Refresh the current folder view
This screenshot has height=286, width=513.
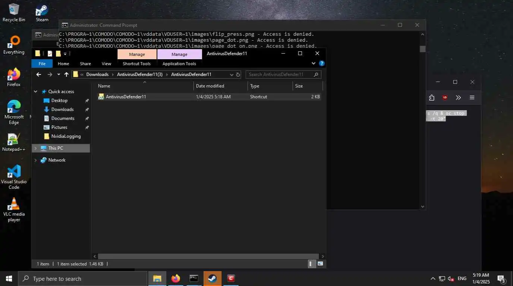238,74
